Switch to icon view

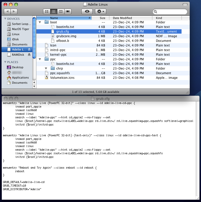(47, 12)
